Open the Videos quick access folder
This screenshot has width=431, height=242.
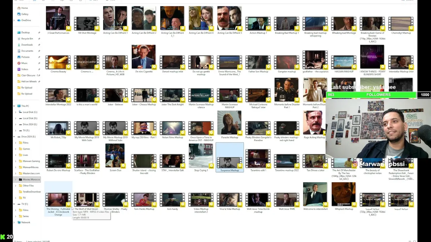[x=25, y=69]
